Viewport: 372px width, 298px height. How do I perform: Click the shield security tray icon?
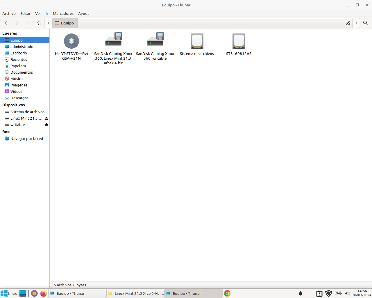coord(329,293)
